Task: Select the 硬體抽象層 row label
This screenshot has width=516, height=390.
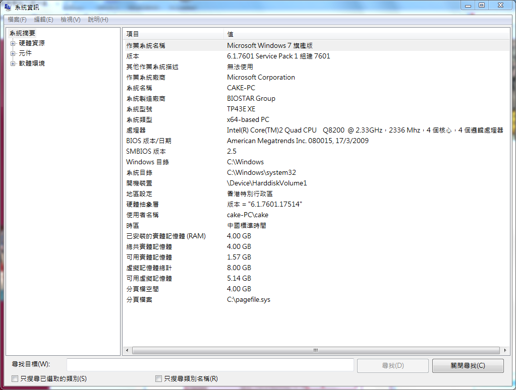Action: 142,204
